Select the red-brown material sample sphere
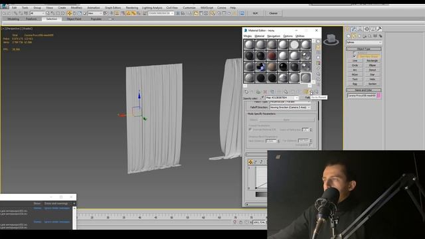This screenshot has width=425, height=239. point(272,56)
